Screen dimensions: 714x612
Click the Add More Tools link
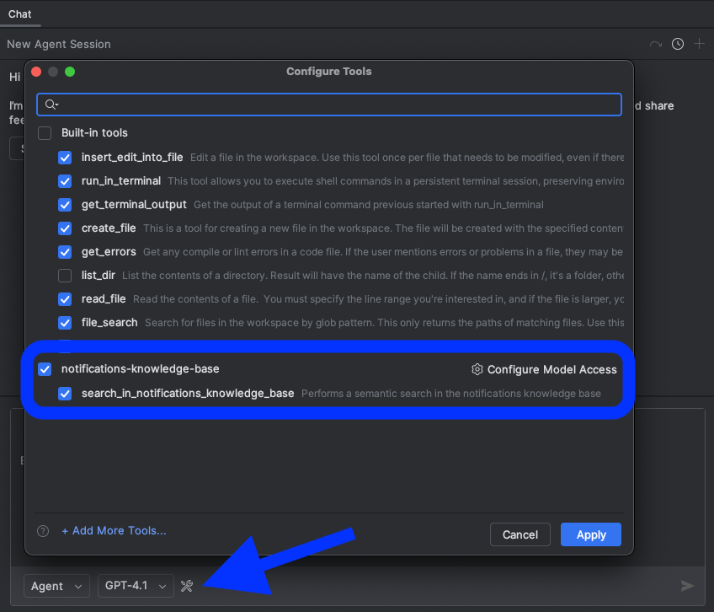114,531
